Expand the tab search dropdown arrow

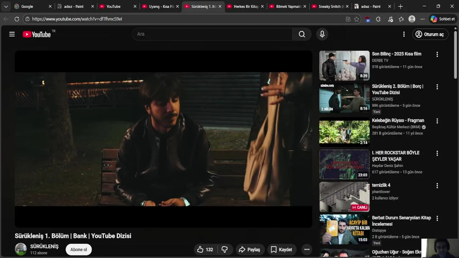pos(6,6)
